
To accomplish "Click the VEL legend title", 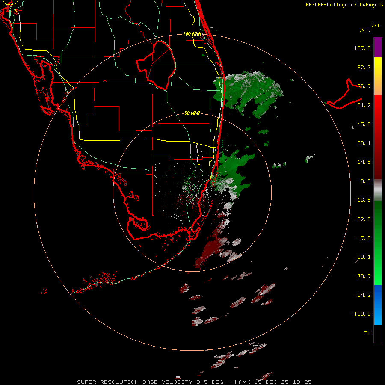I will pyautogui.click(x=376, y=26).
